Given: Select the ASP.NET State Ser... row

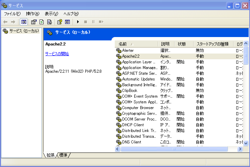Looking at the screenshot, I should 179,73.
